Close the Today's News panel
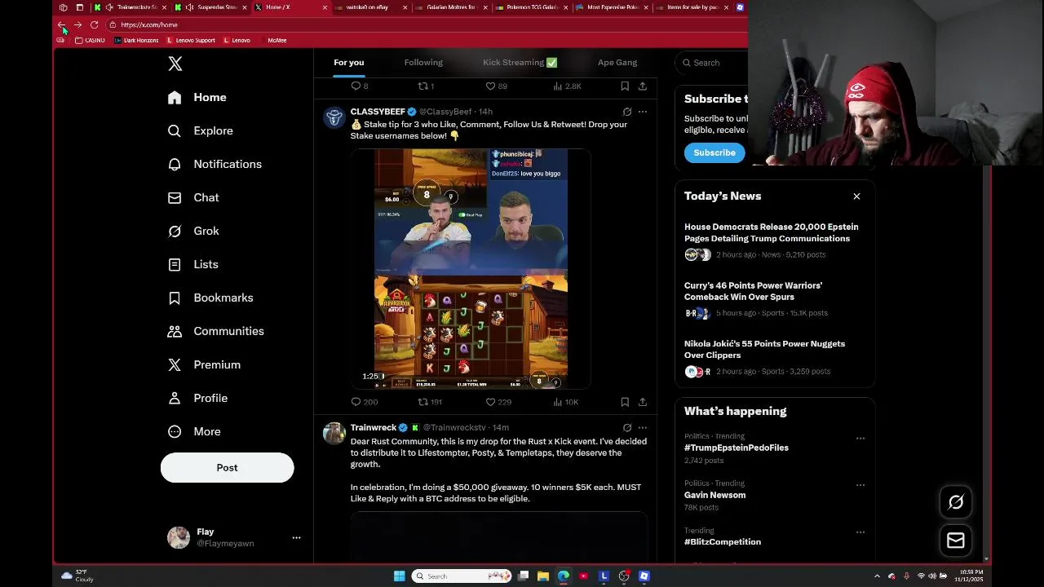The width and height of the screenshot is (1044, 587). 856,196
